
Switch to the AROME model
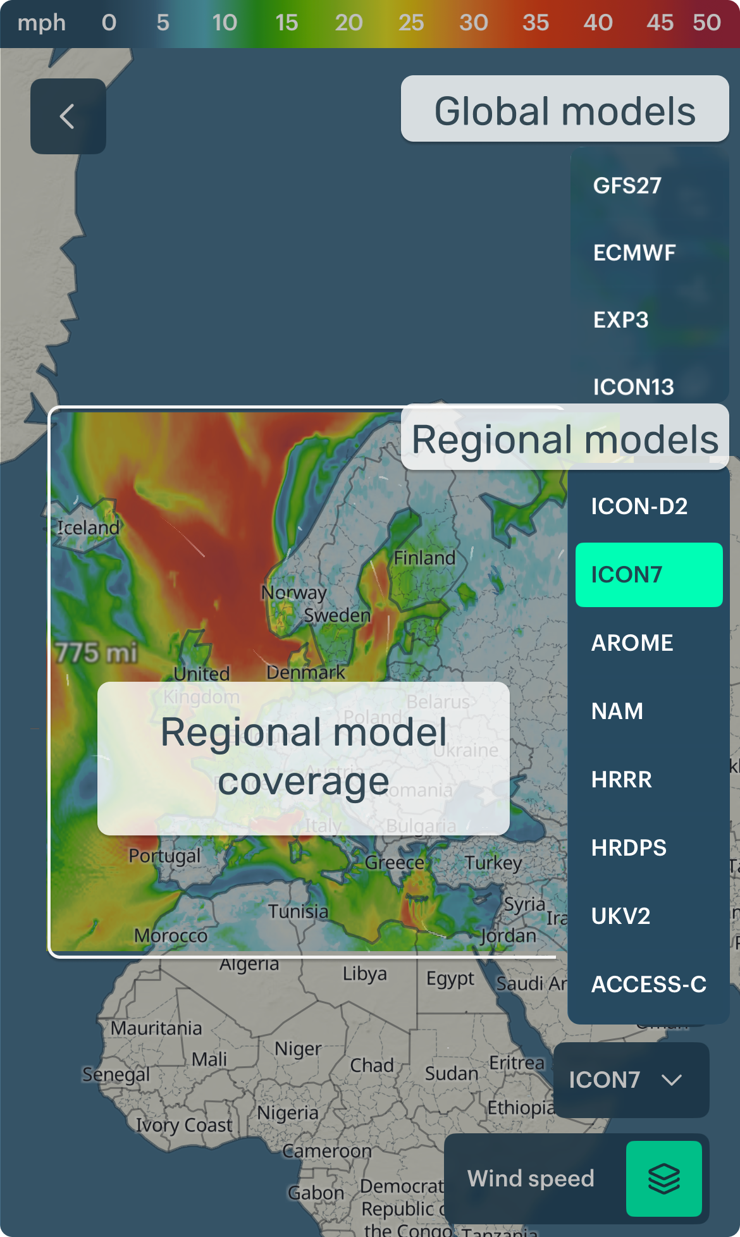tap(632, 643)
